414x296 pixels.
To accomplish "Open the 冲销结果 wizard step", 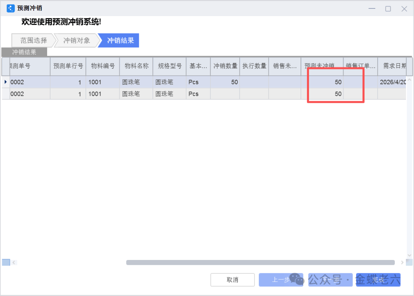I will pyautogui.click(x=120, y=41).
